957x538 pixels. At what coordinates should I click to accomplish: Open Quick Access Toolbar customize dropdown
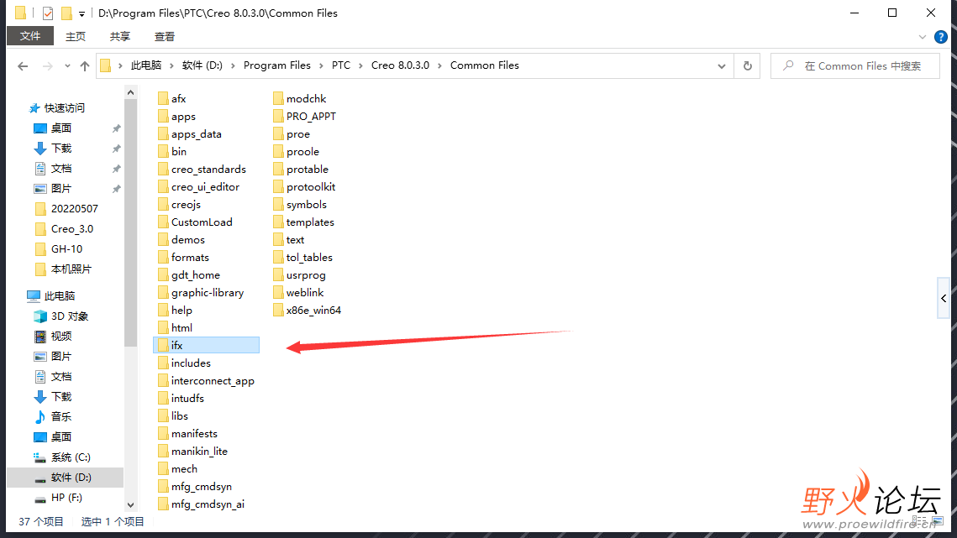[x=82, y=13]
